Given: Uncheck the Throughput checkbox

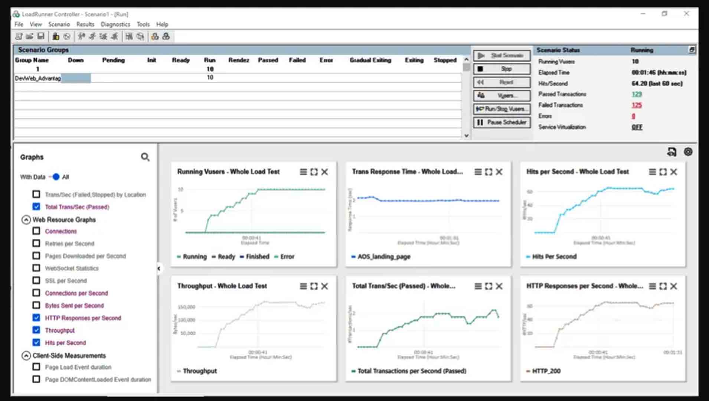Looking at the screenshot, I should pyautogui.click(x=36, y=330).
